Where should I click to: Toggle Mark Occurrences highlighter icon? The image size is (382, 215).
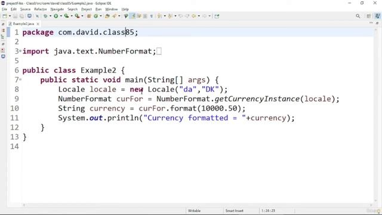[x=133, y=16]
